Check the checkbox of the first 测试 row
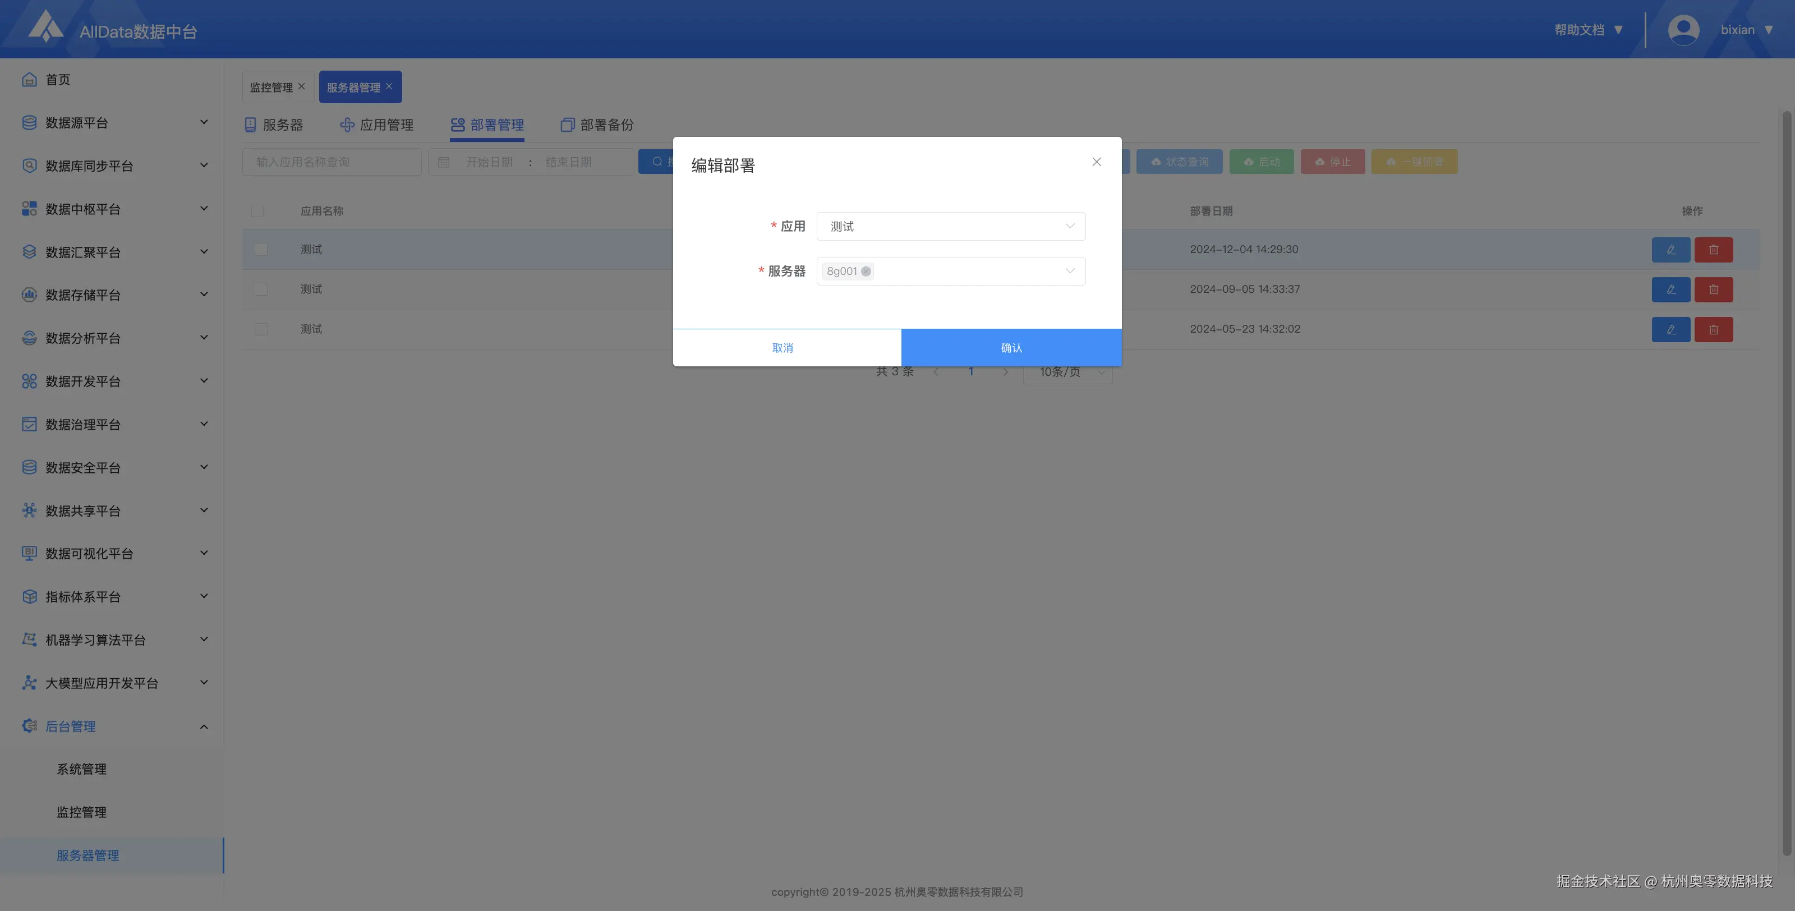Image resolution: width=1795 pixels, height=911 pixels. point(261,249)
